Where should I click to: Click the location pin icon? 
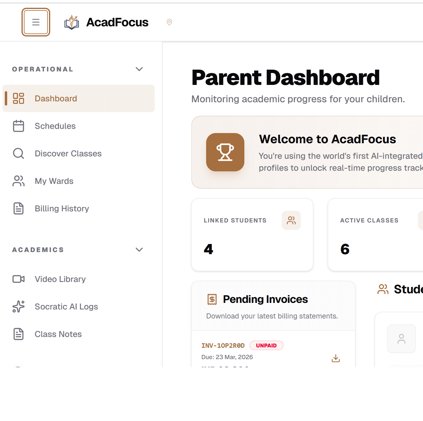(x=169, y=22)
